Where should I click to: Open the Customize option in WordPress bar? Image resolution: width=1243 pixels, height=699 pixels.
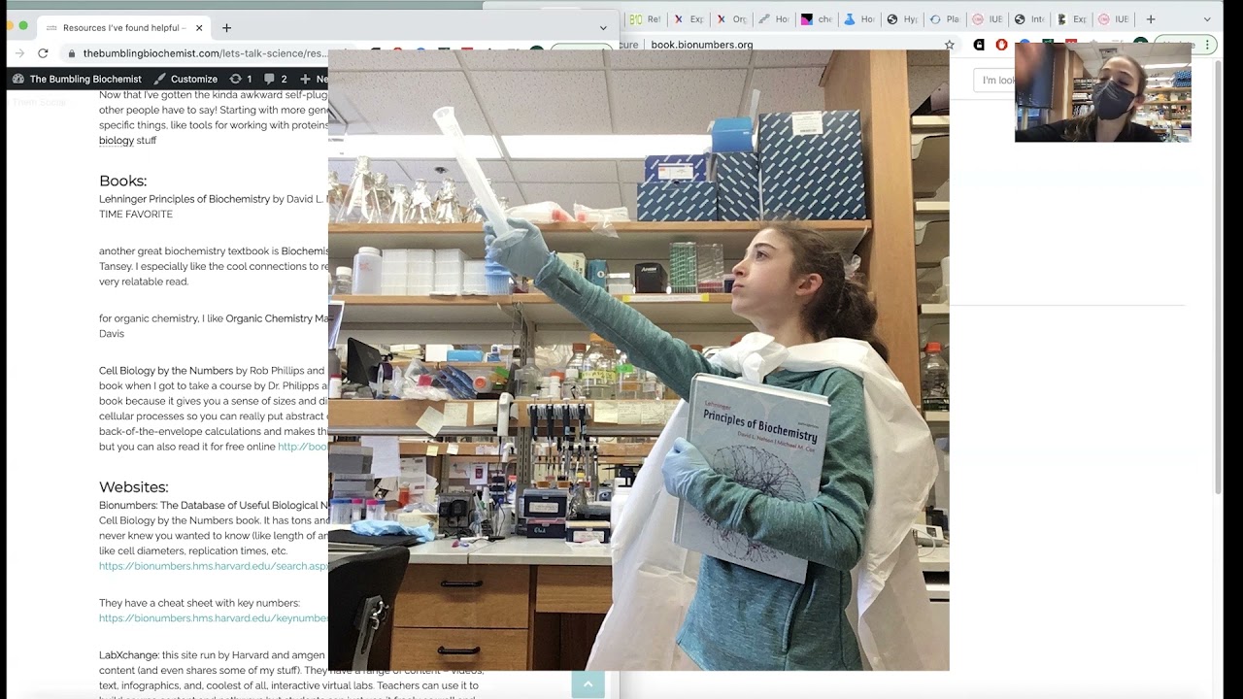point(185,79)
